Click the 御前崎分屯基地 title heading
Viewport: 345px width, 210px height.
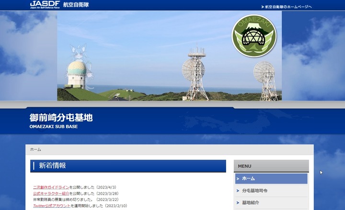pos(61,117)
